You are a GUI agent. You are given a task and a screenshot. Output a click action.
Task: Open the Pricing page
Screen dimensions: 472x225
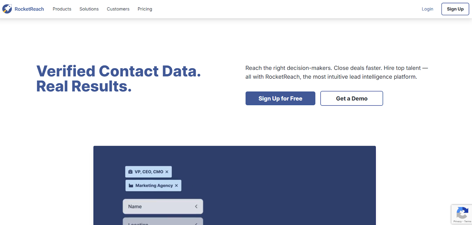145,9
